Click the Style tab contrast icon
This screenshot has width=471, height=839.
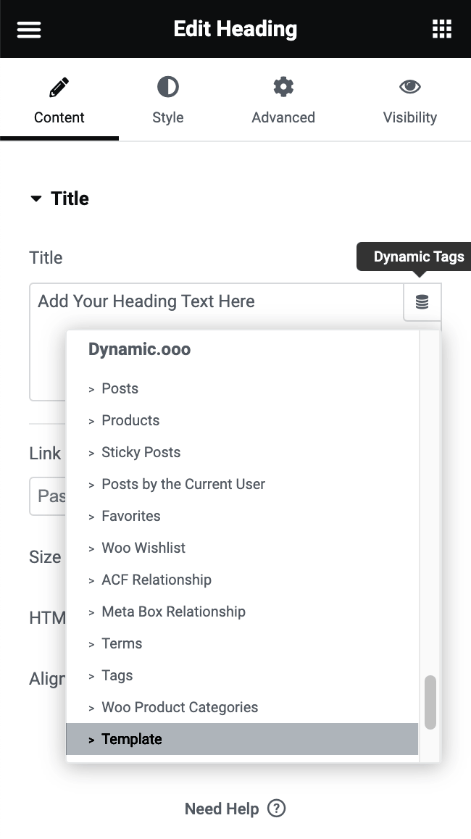coord(167,86)
